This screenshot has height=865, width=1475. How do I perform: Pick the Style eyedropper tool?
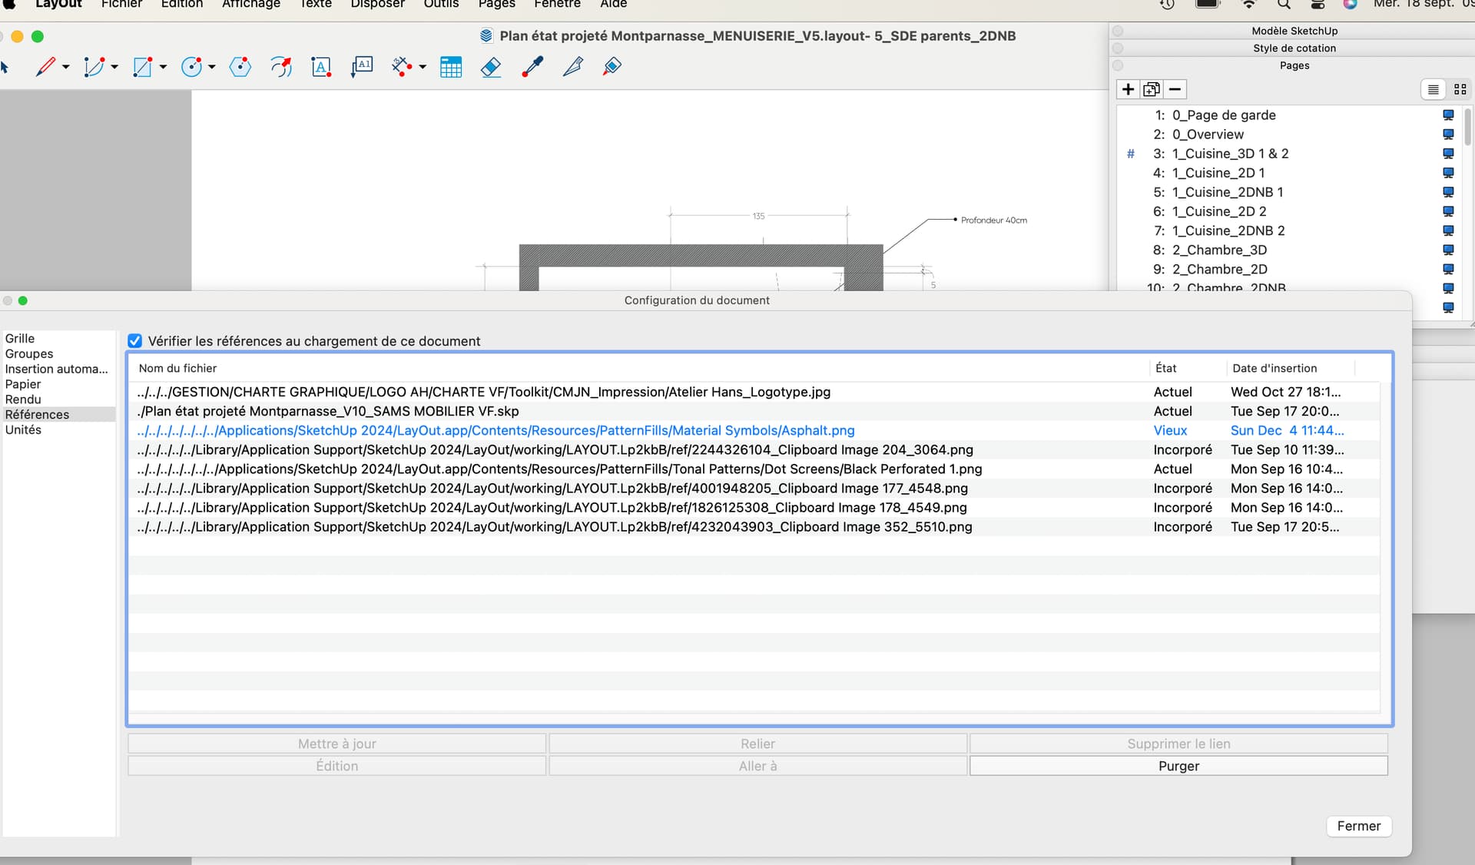(x=532, y=67)
